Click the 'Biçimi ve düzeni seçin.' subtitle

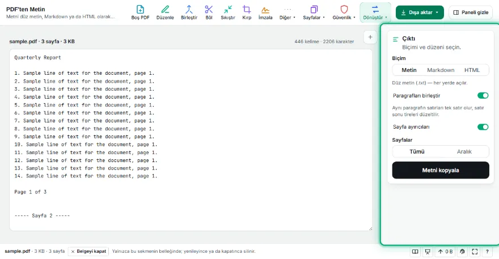pyautogui.click(x=431, y=47)
